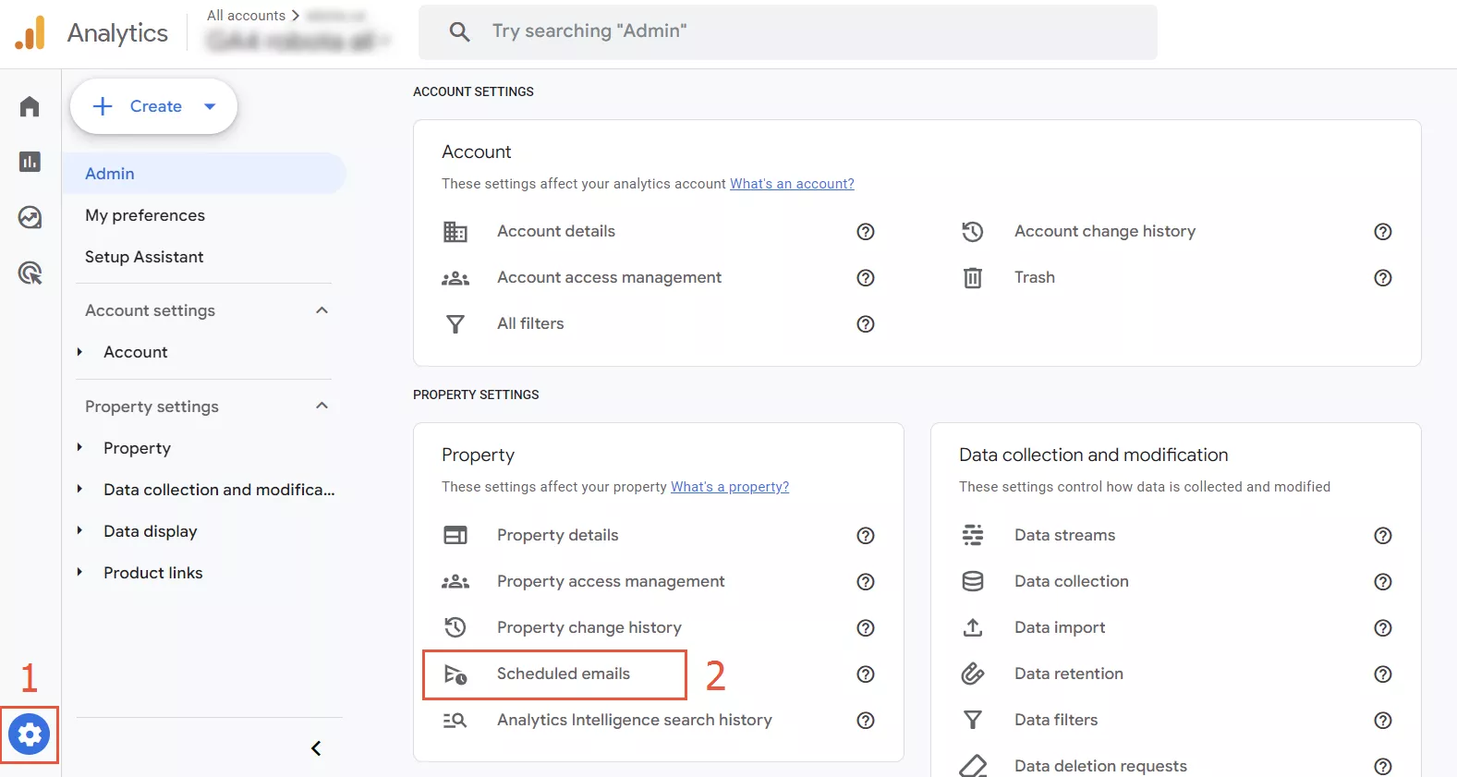Click the Admin gear icon
The width and height of the screenshot is (1457, 777).
(30, 735)
